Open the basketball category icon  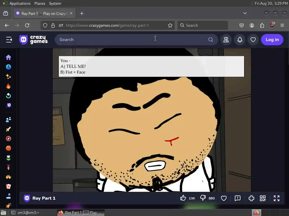tap(8, 148)
